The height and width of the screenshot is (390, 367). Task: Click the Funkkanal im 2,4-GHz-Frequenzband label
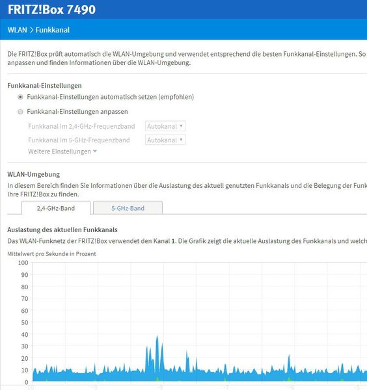pos(81,126)
